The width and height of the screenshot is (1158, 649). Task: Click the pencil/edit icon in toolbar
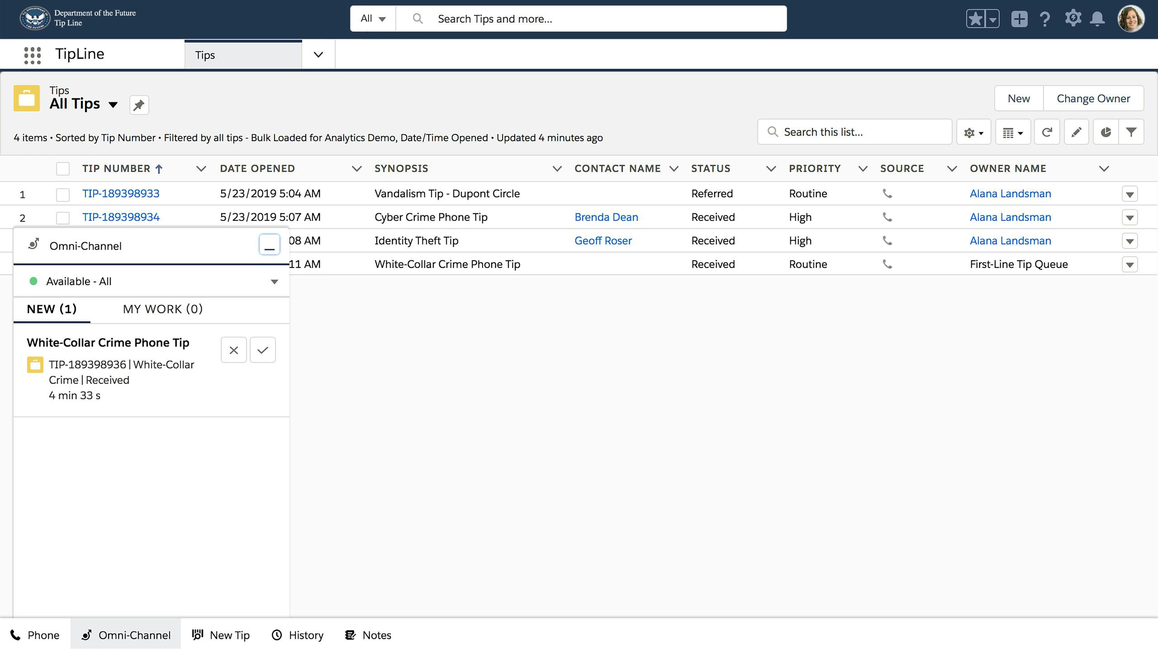(x=1076, y=132)
